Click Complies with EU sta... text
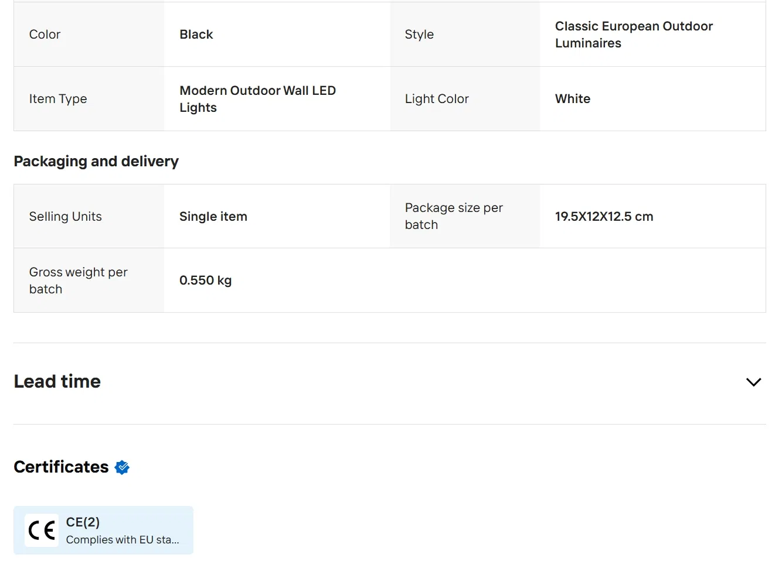782x561 pixels. [x=123, y=540]
